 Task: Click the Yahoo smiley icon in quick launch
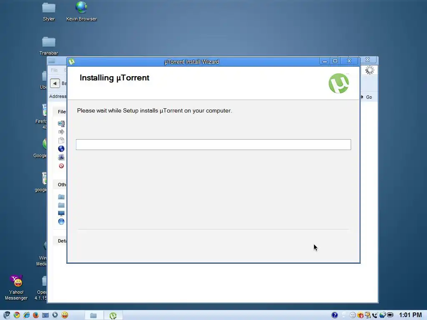point(65,315)
